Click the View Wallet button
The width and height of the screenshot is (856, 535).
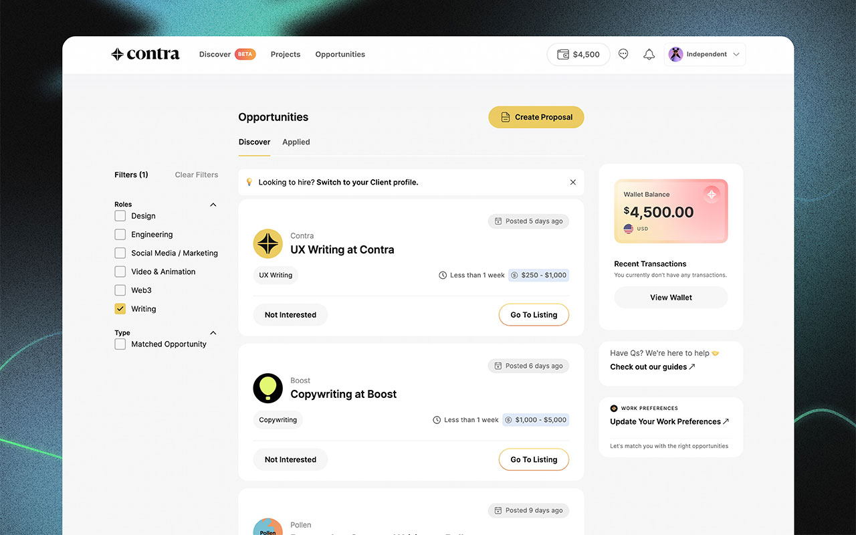point(671,298)
